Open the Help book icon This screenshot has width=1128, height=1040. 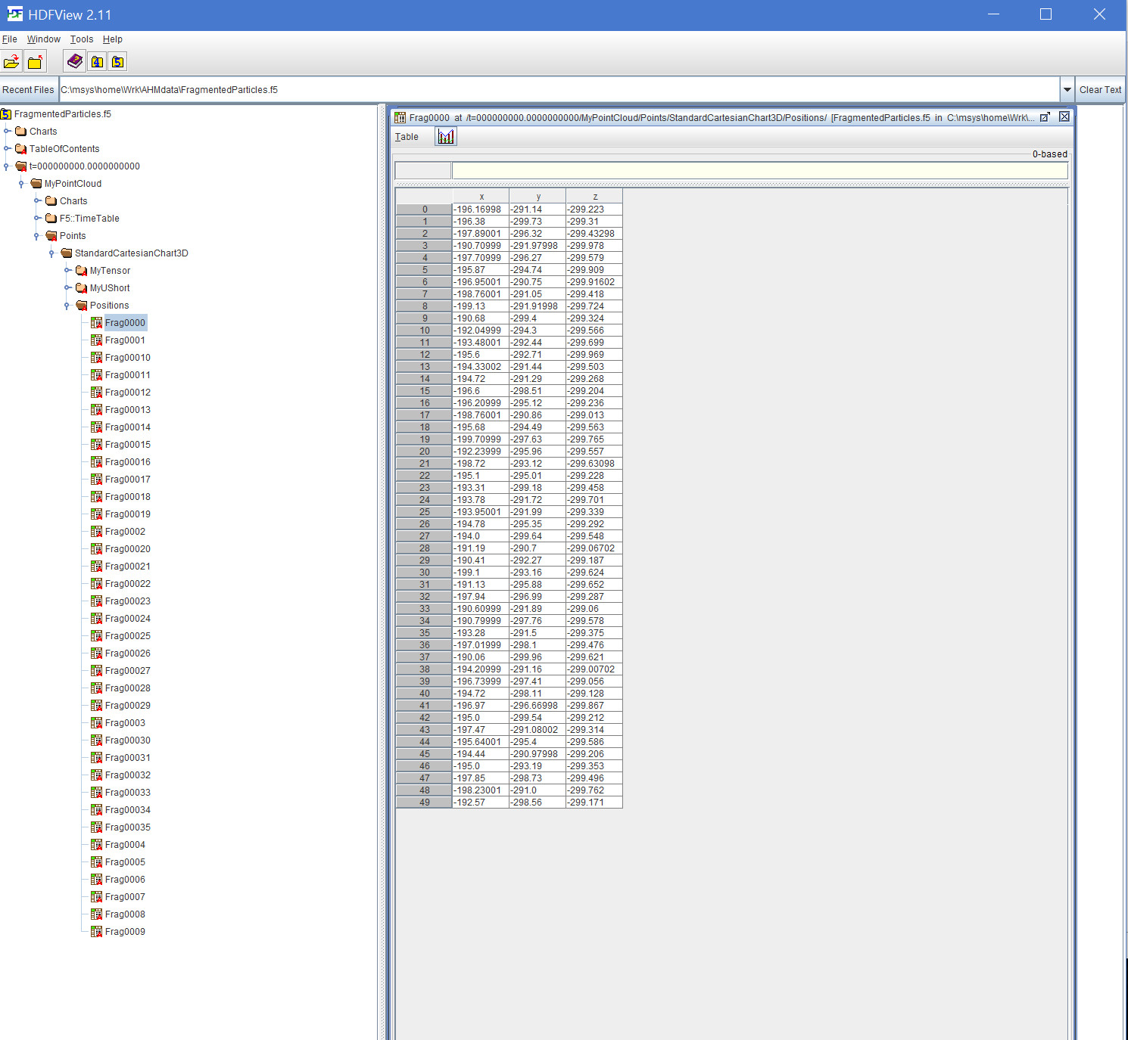(75, 62)
